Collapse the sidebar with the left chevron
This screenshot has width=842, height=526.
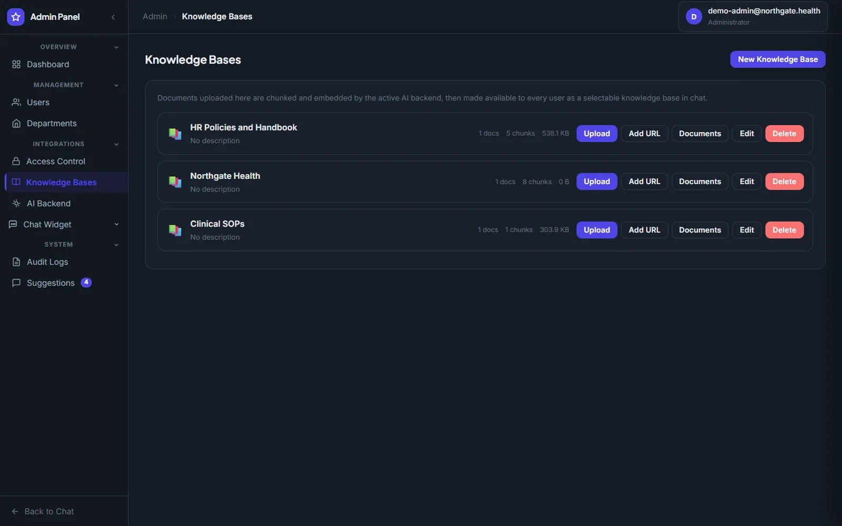click(113, 17)
